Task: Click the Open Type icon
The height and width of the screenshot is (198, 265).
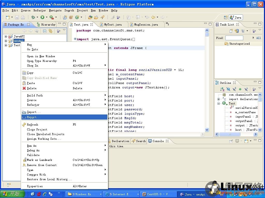Action: (90, 17)
